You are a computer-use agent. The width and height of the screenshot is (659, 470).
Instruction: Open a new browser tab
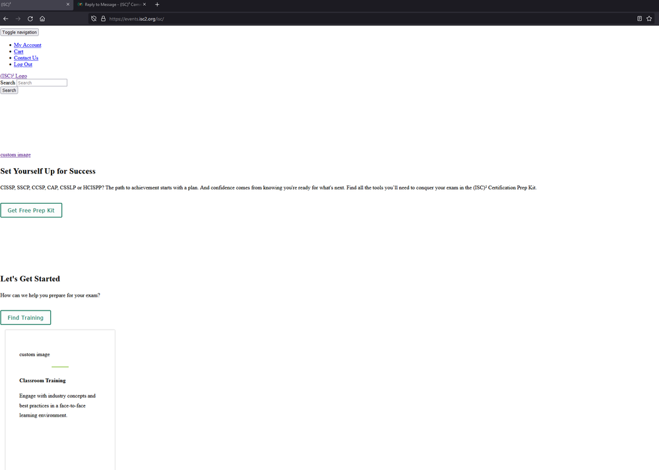[157, 5]
